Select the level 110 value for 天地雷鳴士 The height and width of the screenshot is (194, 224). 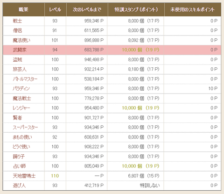pos(55,176)
